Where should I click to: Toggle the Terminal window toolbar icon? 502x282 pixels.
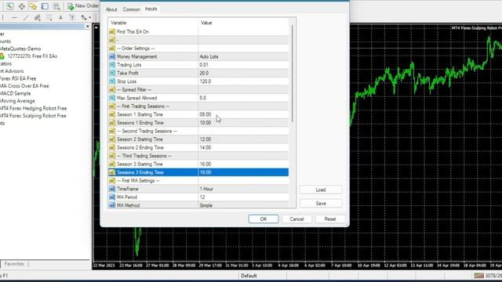tap(45, 5)
